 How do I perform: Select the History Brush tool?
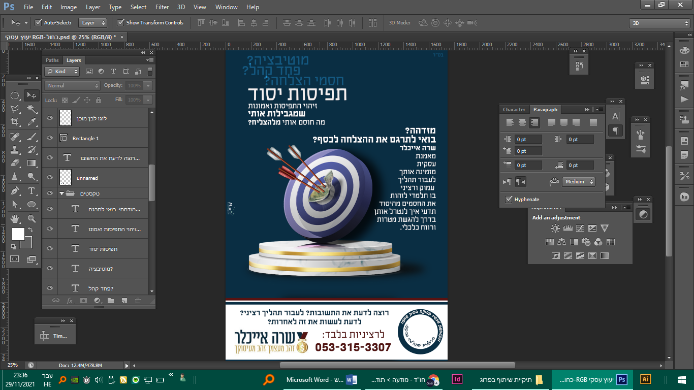[31, 150]
